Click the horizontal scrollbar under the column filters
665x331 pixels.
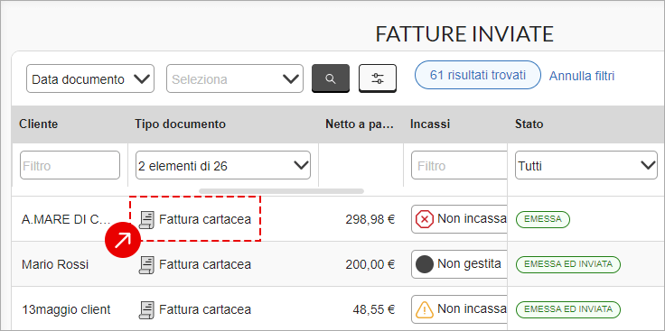click(x=281, y=191)
